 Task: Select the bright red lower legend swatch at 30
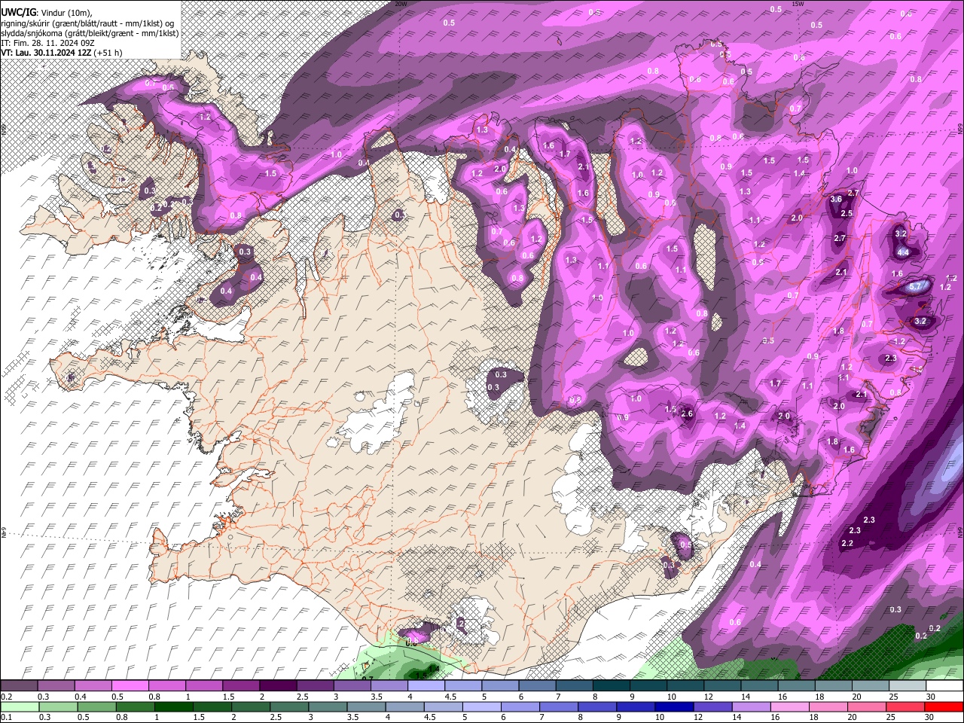coord(944,707)
